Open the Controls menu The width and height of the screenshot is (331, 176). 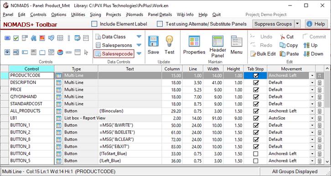coord(38,15)
